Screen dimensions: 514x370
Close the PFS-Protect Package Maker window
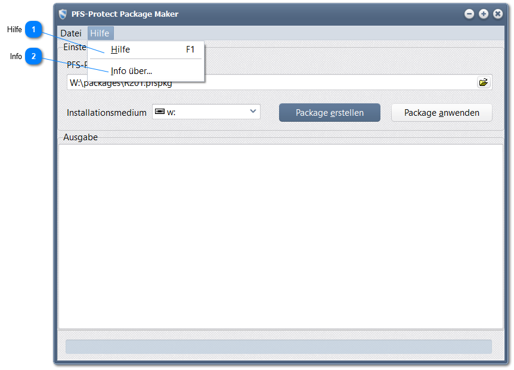click(498, 14)
